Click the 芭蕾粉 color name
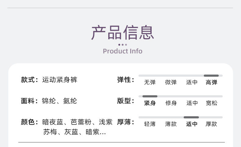Viewport: 241px width, 147px height. [x=81, y=122]
